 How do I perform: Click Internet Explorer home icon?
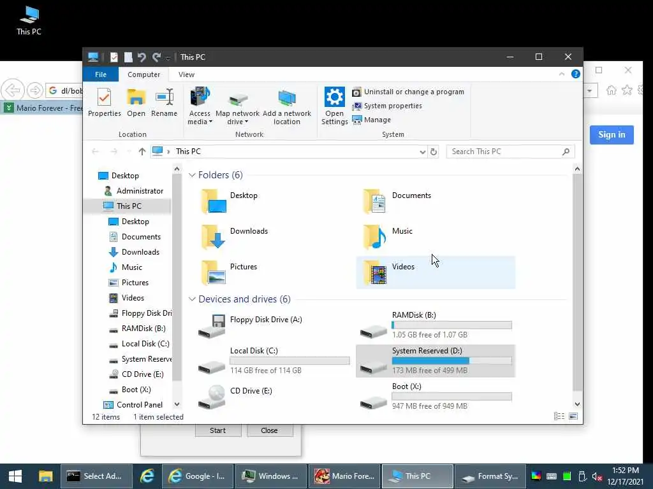pyautogui.click(x=612, y=90)
